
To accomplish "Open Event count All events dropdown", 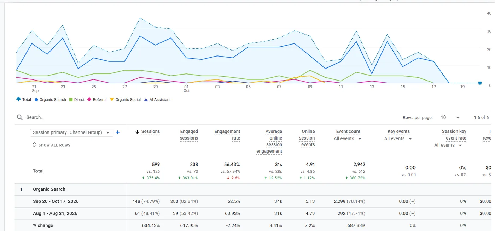I will (348, 139).
